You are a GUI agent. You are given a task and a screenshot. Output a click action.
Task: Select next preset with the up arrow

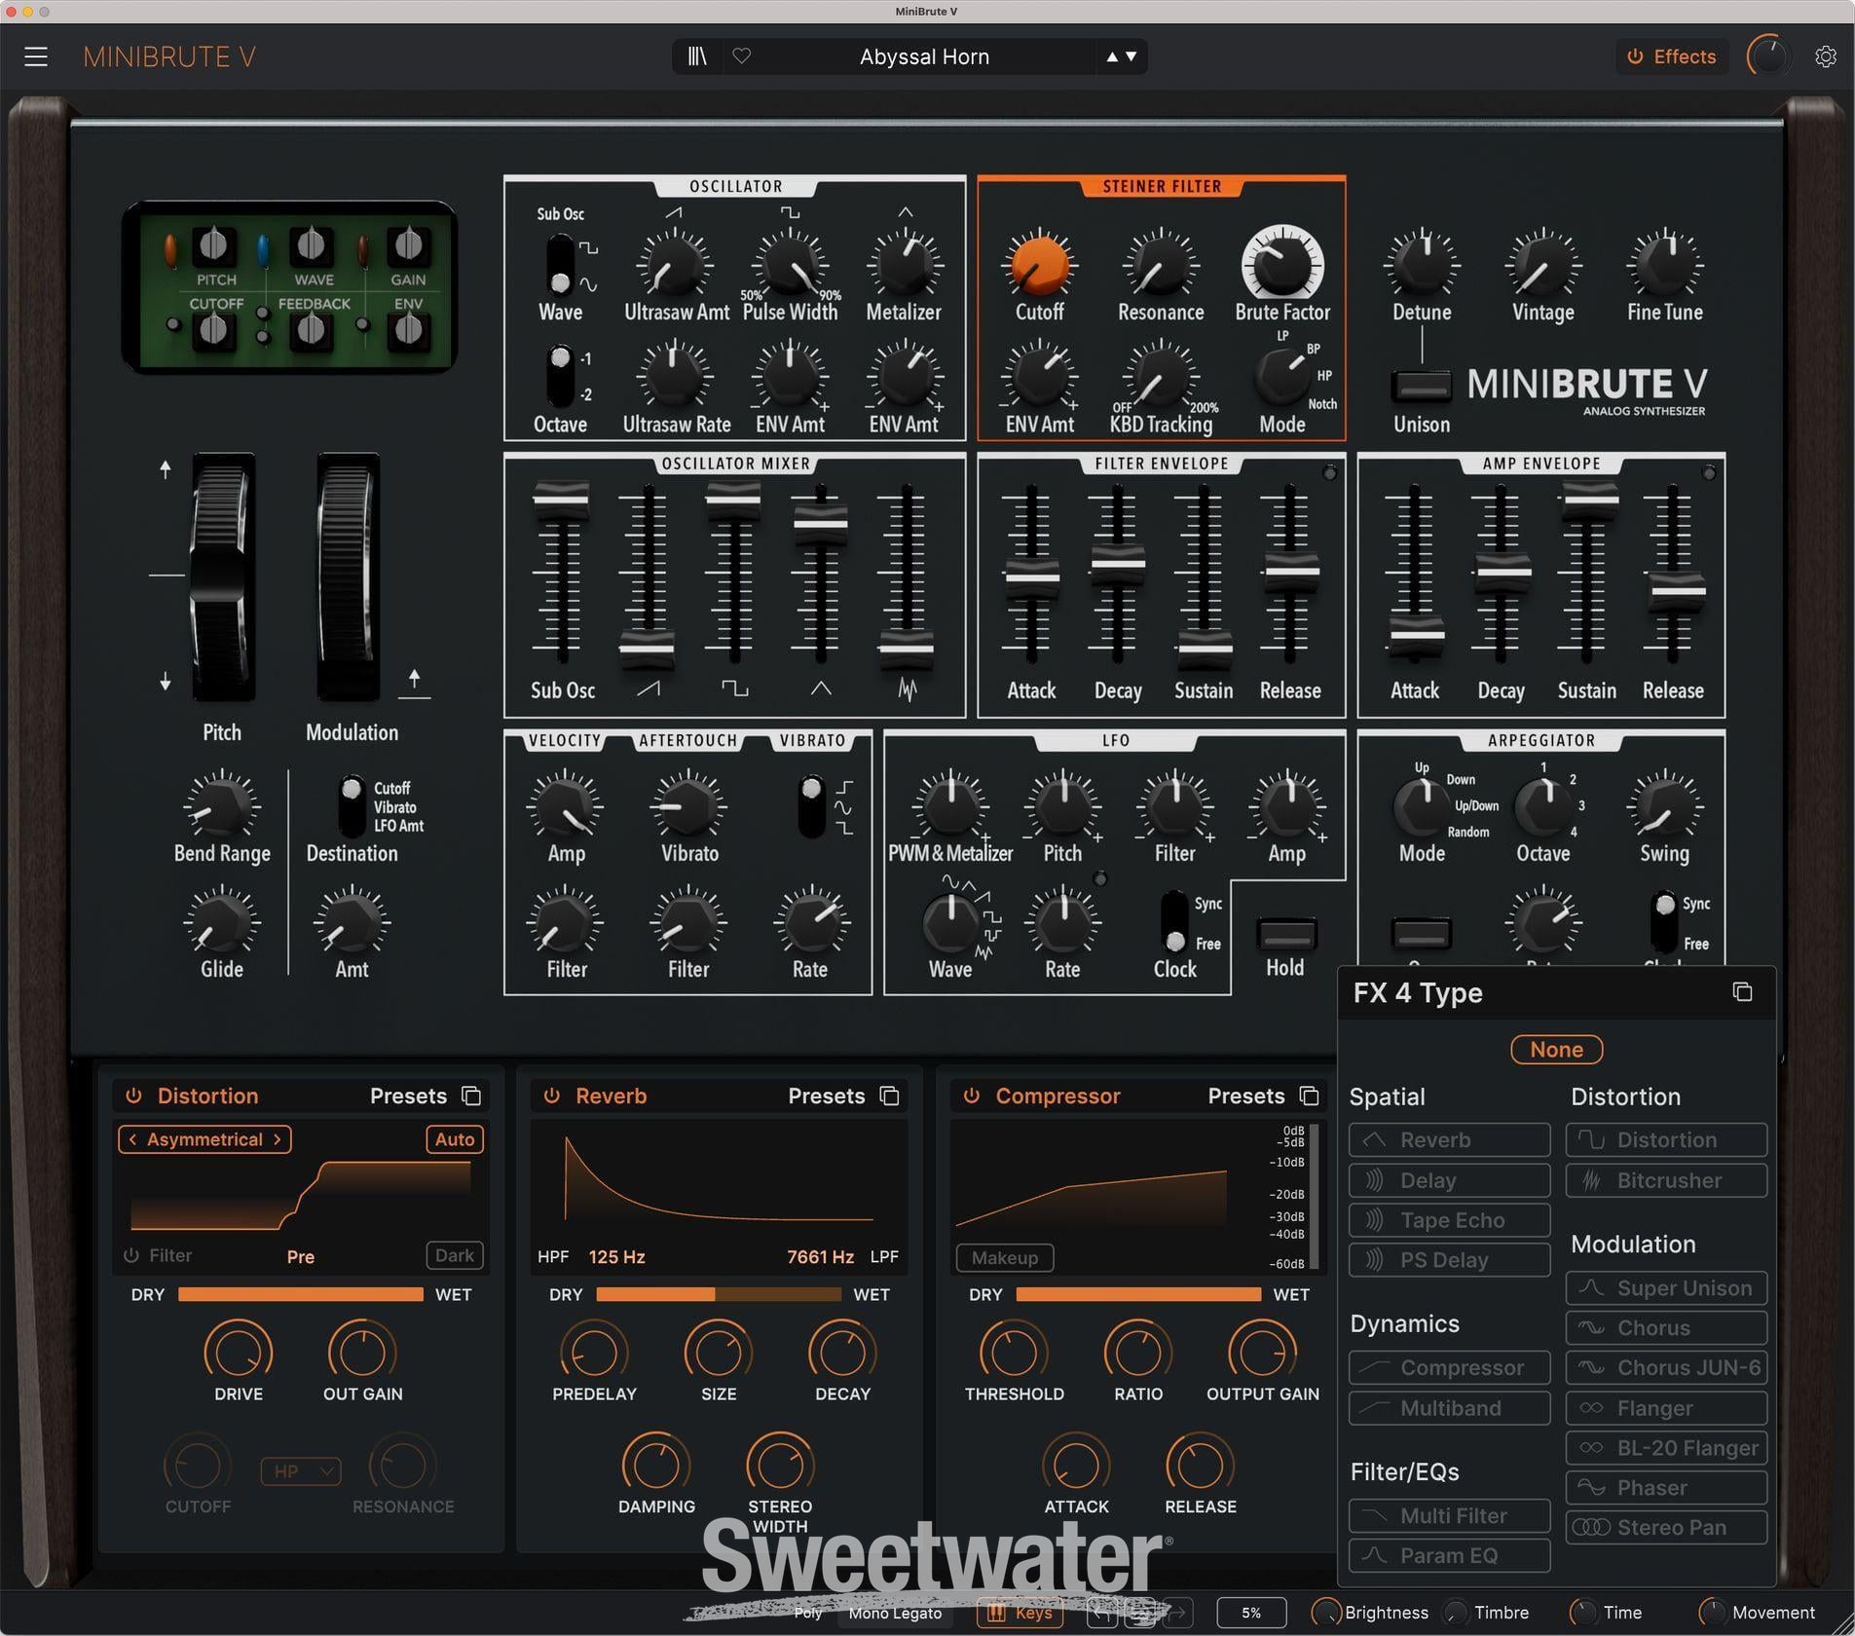pyautogui.click(x=1112, y=56)
